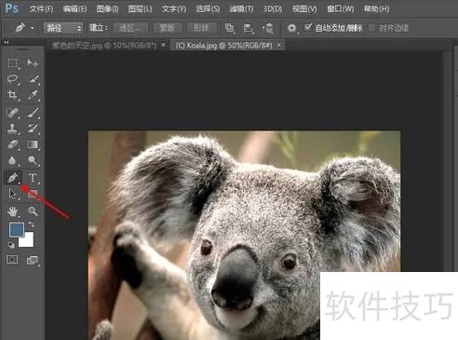Select the Clone Stamp tool
Image resolution: width=458 pixels, height=340 pixels.
(x=12, y=129)
